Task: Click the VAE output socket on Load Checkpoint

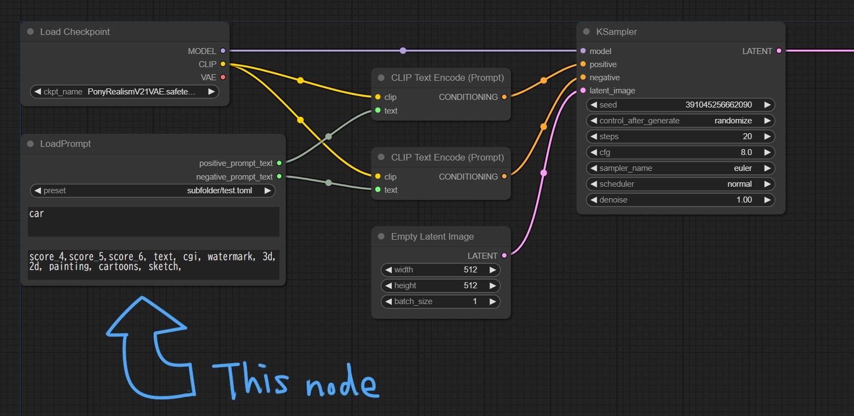Action: coord(223,77)
